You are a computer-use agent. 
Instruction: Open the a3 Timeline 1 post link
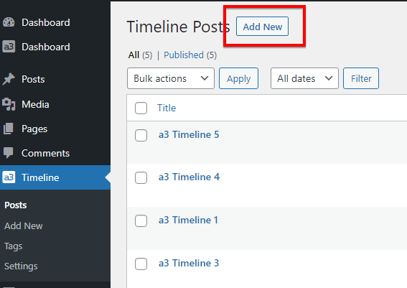coord(188,220)
